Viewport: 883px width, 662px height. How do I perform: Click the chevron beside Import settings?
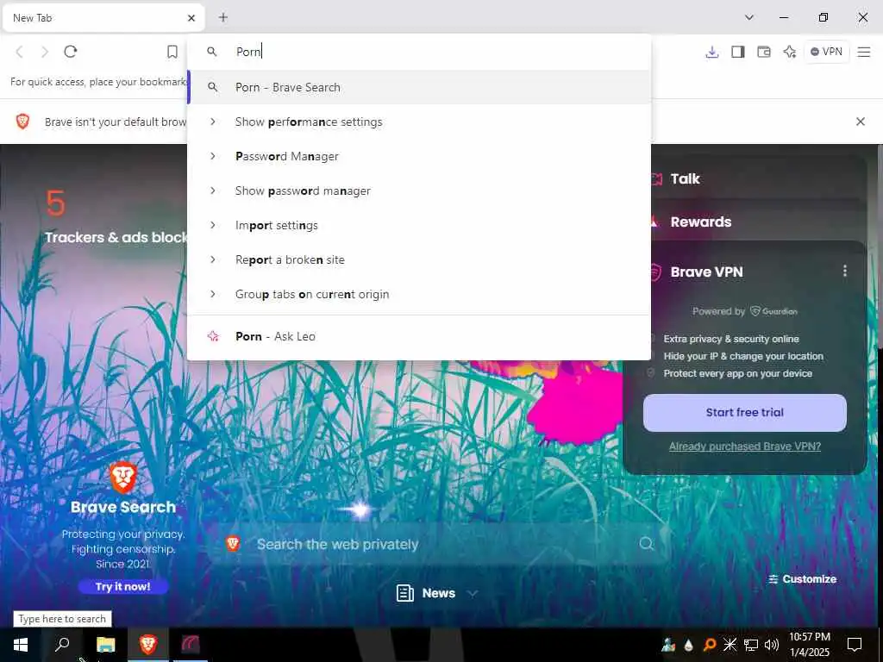pyautogui.click(x=212, y=225)
